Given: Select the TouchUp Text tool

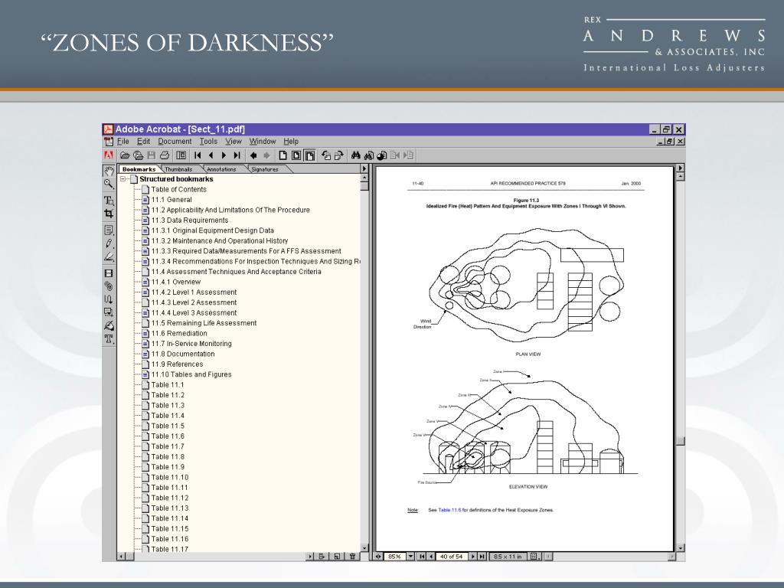Looking at the screenshot, I should pos(109,338).
